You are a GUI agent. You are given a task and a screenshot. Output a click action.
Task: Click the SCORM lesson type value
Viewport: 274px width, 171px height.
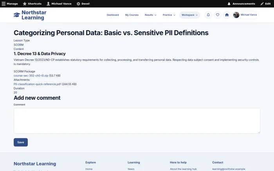pos(18,45)
